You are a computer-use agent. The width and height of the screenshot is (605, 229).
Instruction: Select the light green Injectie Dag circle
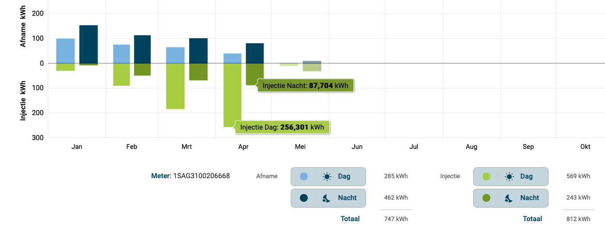click(x=486, y=176)
